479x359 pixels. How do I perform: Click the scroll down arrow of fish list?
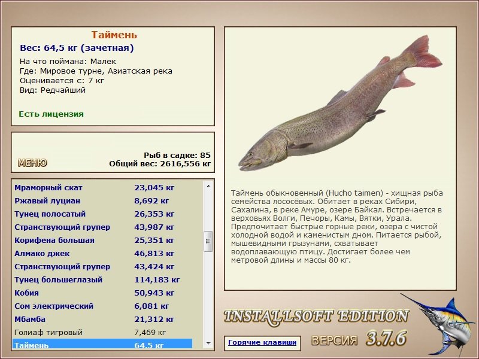(208, 343)
